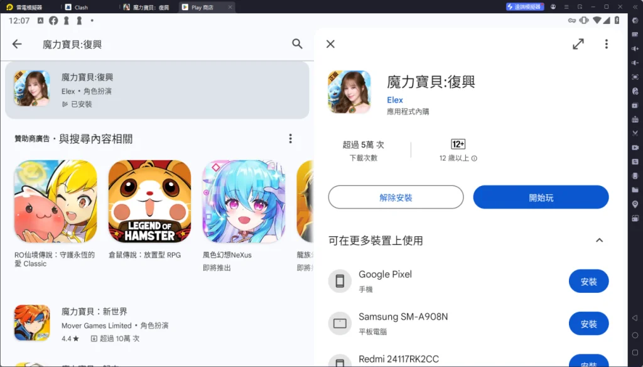643x367 pixels.
Task: Click Android back triangle in emulator sidebar
Action: click(635, 318)
